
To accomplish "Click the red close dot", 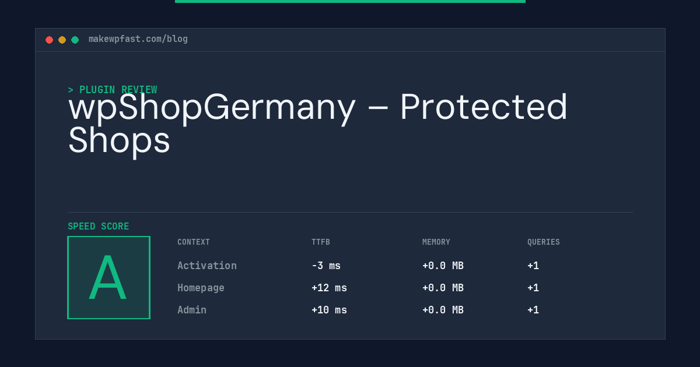I will click(x=49, y=40).
